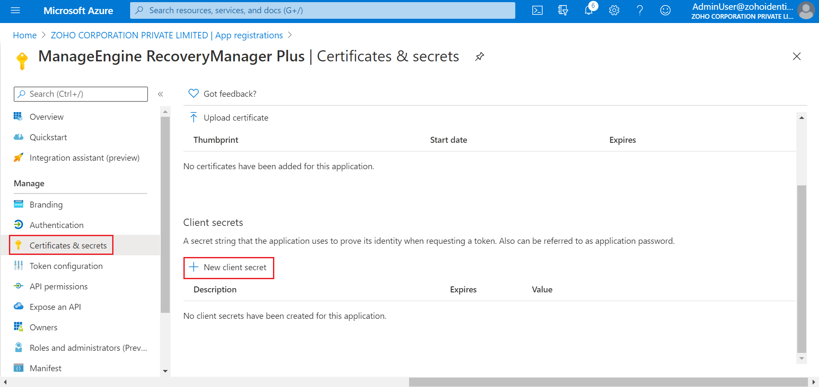
Task: Launch Cloud Shell from the top bar
Action: pos(537,11)
